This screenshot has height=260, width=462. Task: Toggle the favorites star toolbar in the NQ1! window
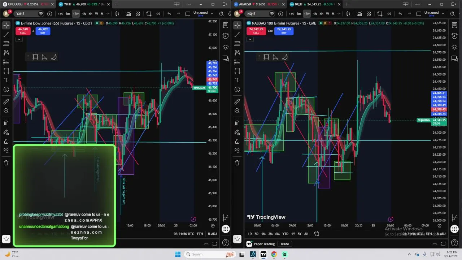click(237, 239)
